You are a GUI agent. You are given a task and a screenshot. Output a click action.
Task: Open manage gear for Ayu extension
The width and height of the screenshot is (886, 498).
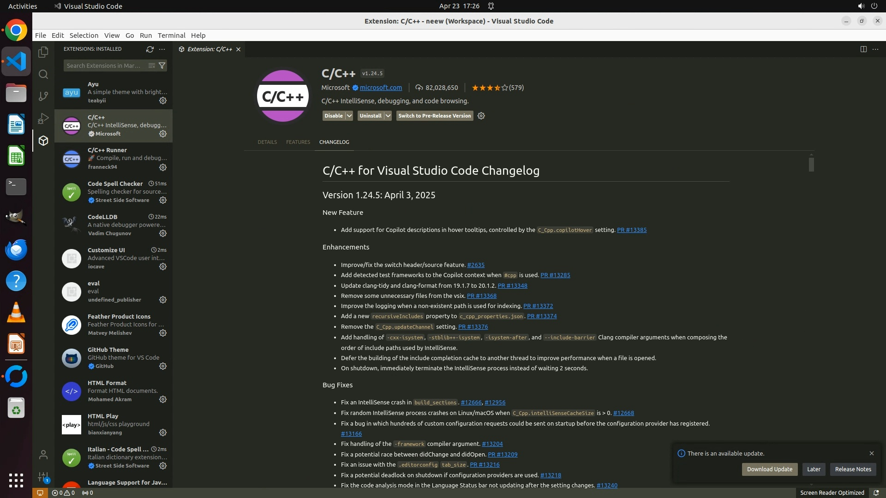pos(163,101)
